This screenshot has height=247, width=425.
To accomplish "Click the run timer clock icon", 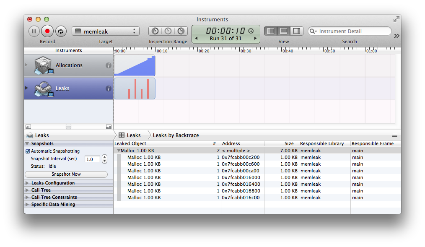I will tap(251, 31).
